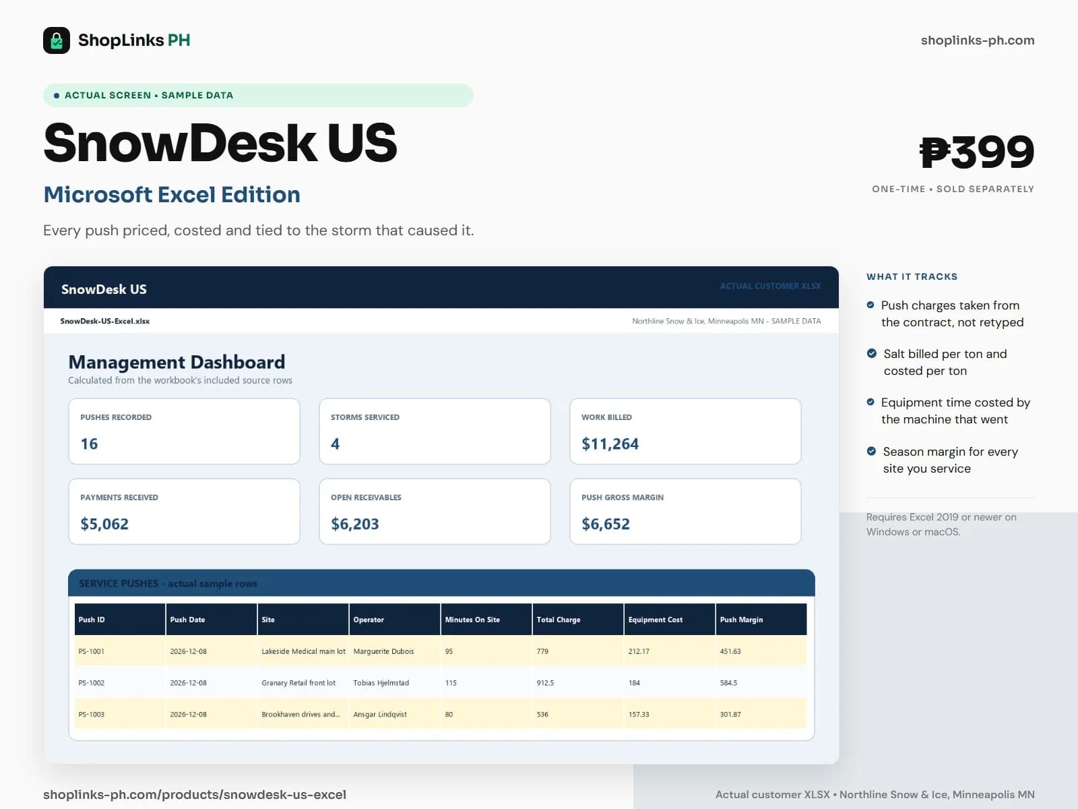
Task: Click the checkmark beside Equipment time costed
Action: 870,402
